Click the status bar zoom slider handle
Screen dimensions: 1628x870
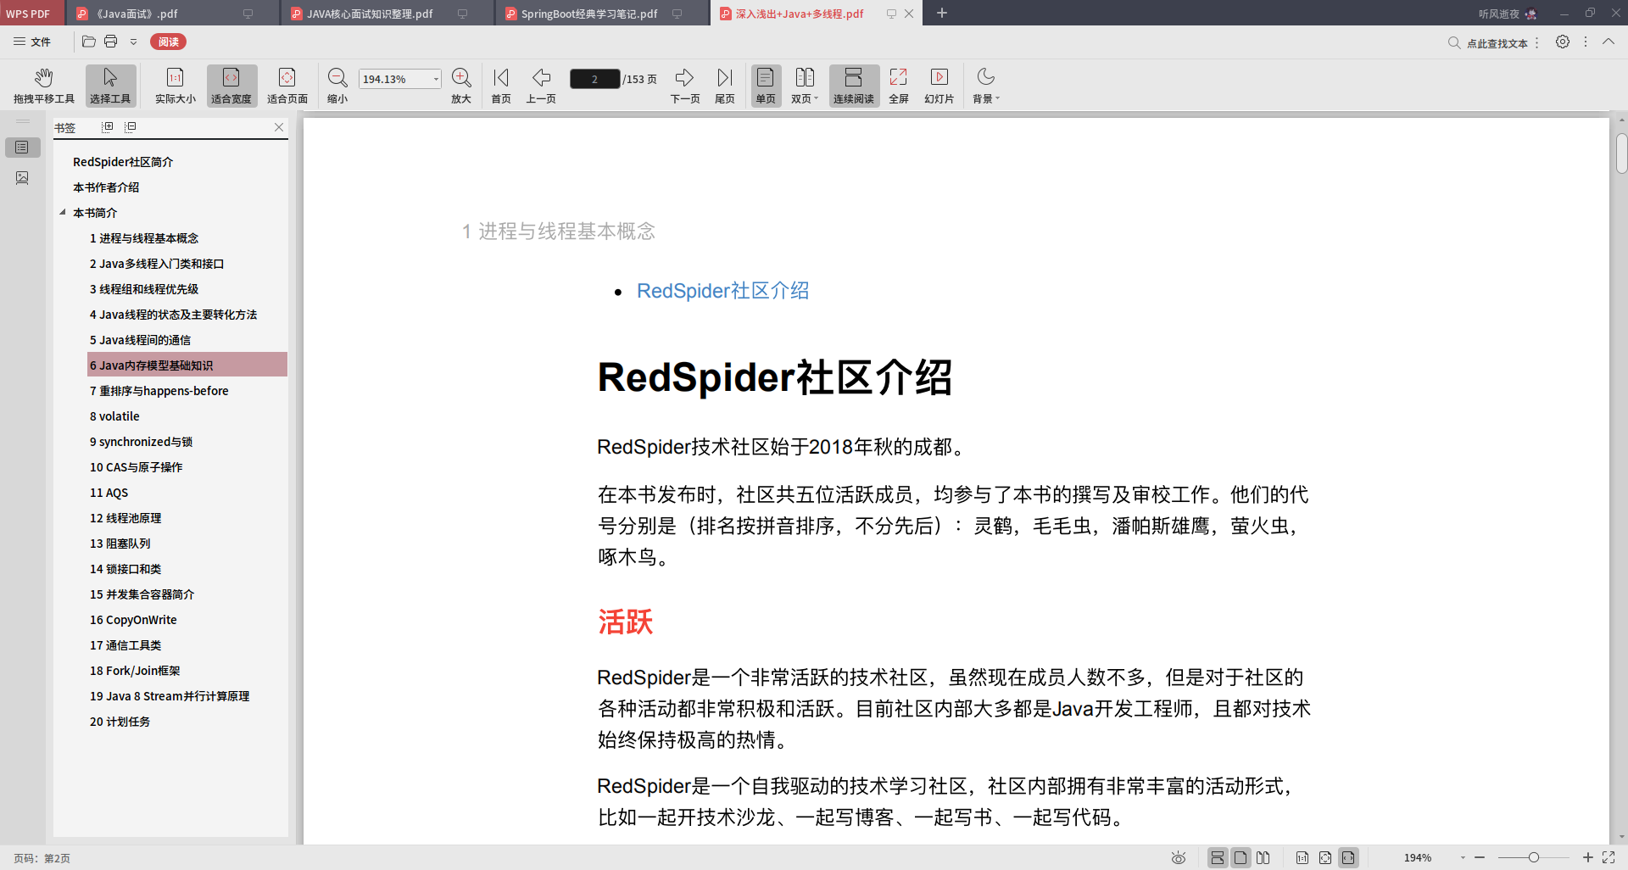[1534, 858]
